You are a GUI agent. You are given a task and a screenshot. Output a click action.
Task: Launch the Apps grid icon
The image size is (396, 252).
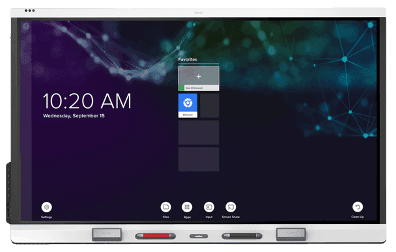(187, 207)
